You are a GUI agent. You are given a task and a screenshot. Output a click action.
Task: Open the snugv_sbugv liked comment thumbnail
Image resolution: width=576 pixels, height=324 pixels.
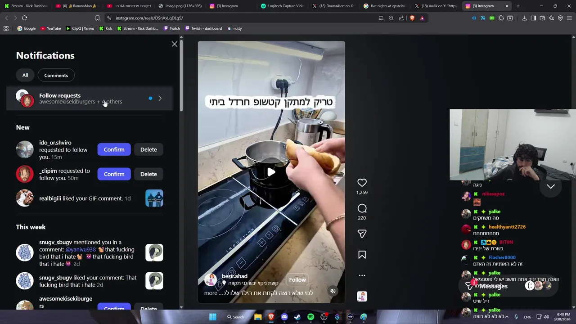154,281
